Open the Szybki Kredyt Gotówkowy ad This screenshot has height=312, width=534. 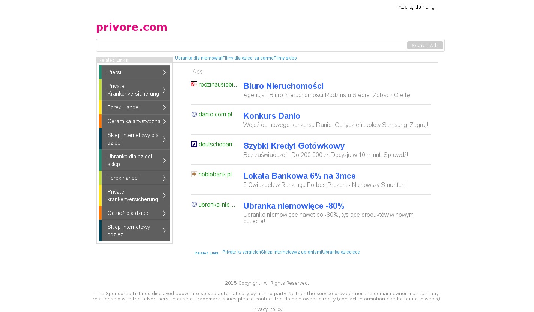[294, 146]
